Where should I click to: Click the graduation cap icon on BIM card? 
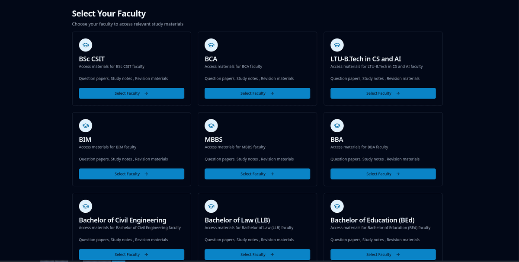[x=85, y=125]
